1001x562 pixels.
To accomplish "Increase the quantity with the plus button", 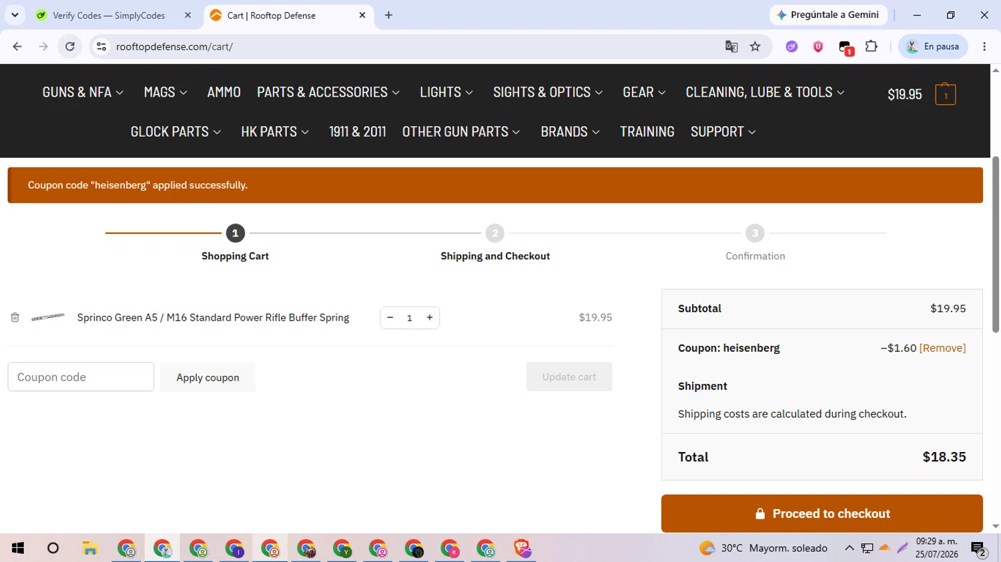I will tap(430, 317).
